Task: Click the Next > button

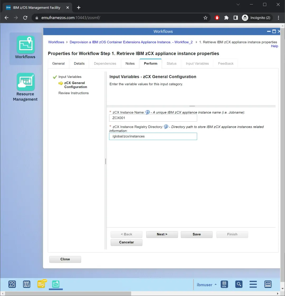Action: click(162, 234)
